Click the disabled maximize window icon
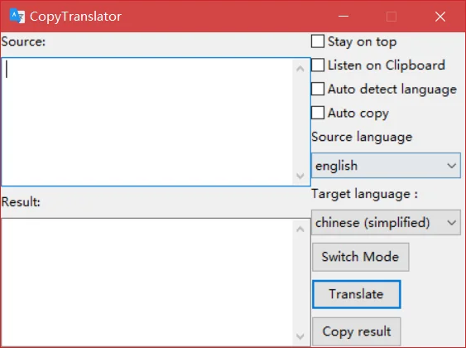466x348 pixels. pyautogui.click(x=392, y=17)
